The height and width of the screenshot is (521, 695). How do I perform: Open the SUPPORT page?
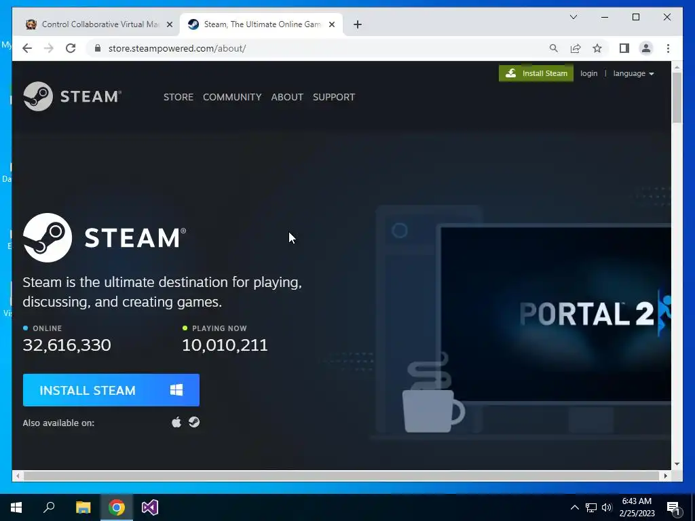tap(334, 97)
